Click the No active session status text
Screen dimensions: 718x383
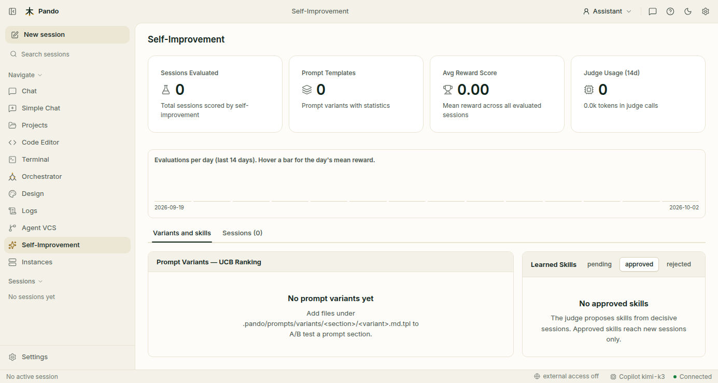[x=32, y=377]
